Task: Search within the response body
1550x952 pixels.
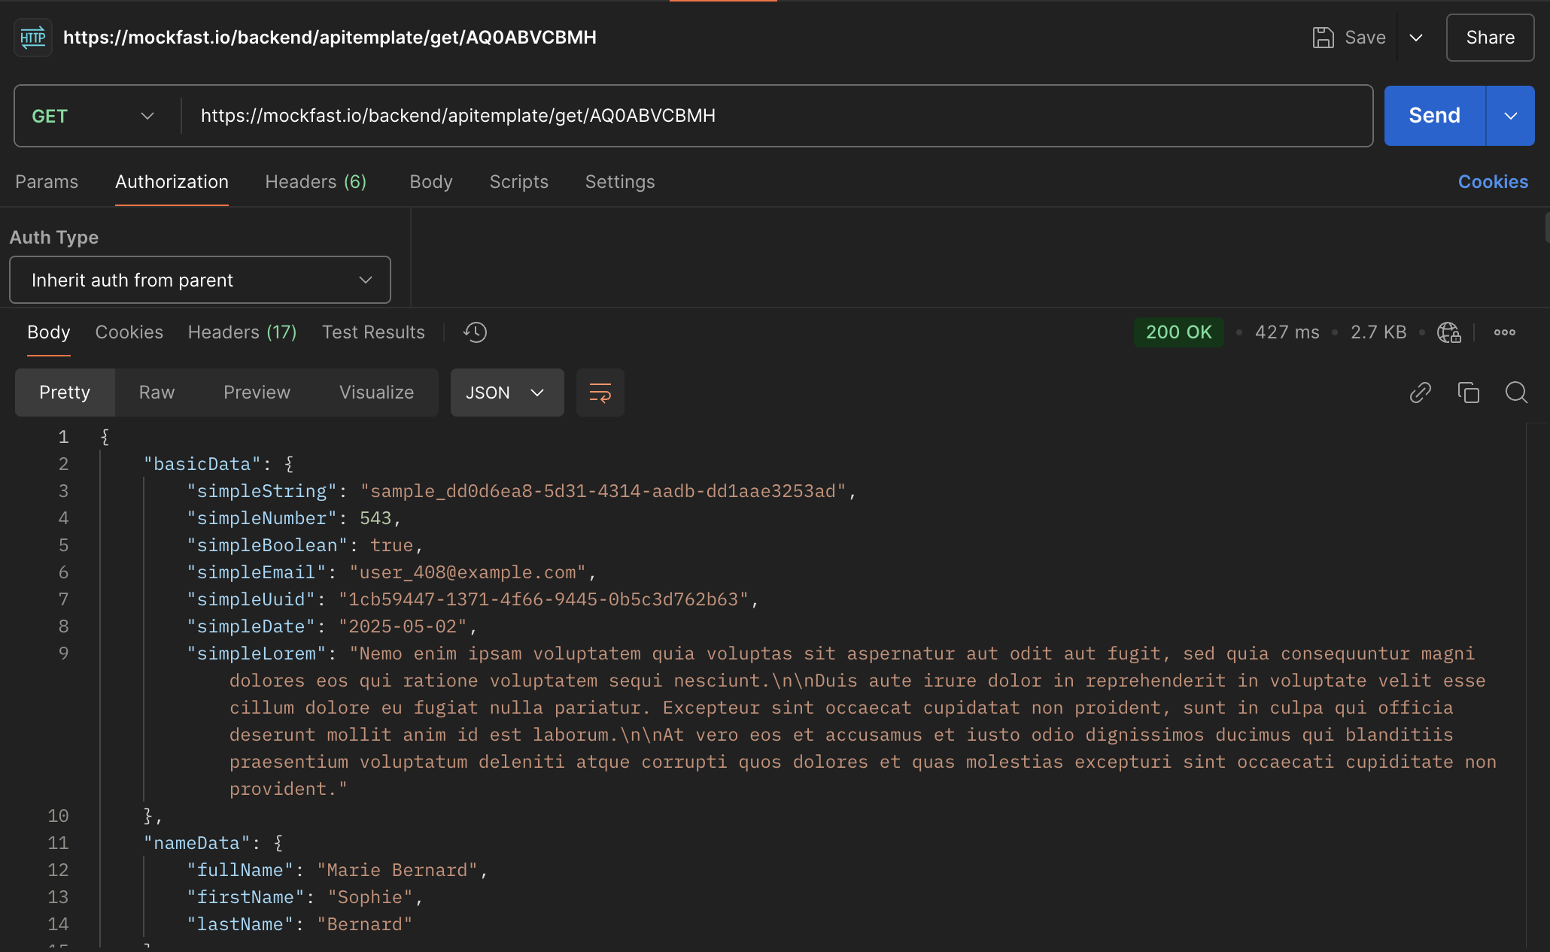Action: pyautogui.click(x=1516, y=393)
